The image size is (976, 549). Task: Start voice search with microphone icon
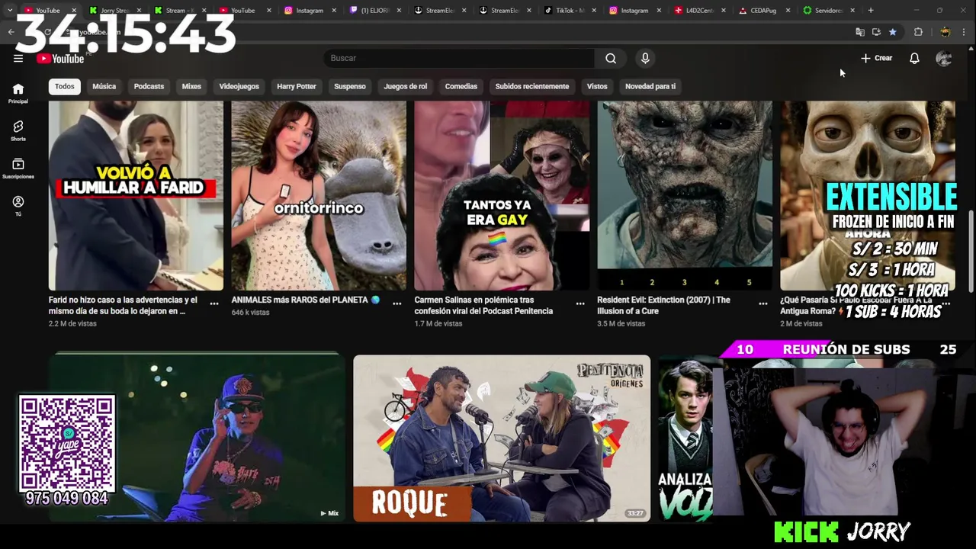click(x=645, y=58)
